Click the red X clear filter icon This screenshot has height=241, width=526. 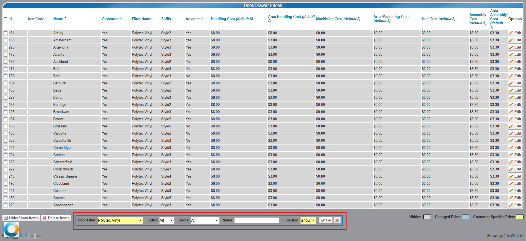pos(337,220)
